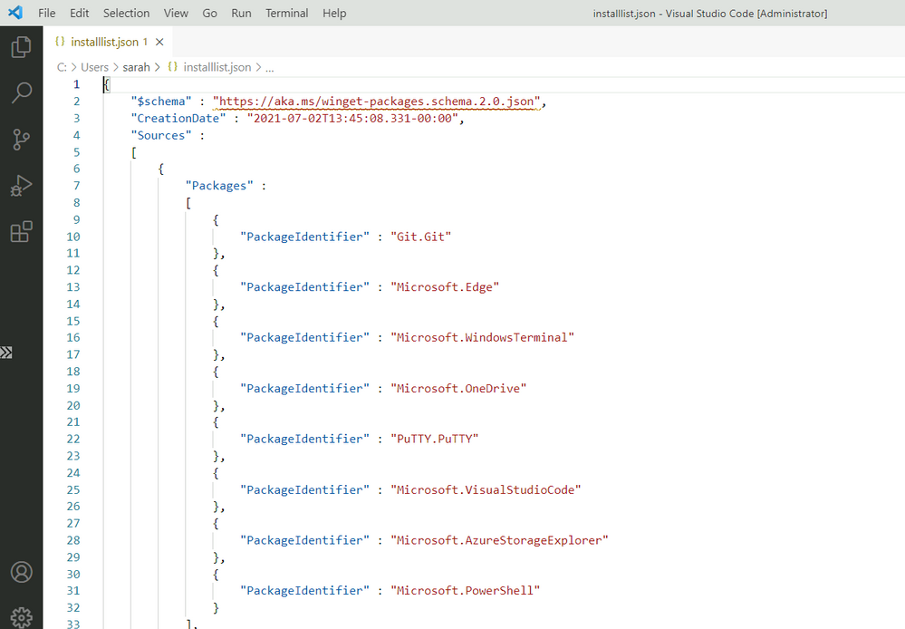
Task: Follow the aka.ms winget schema URL
Action: pos(377,102)
